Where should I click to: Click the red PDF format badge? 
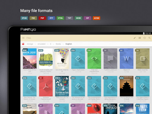[x=42, y=18]
